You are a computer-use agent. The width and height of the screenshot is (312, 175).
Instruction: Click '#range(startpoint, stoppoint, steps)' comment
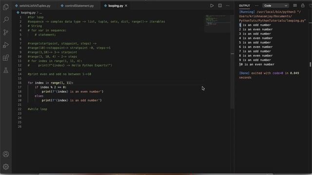pos(62,43)
